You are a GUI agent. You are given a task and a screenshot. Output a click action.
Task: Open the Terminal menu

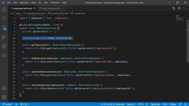click(55, 3)
